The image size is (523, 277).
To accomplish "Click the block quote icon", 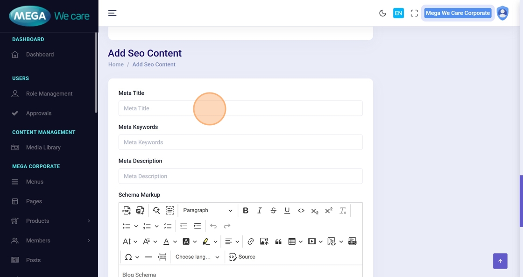I will (x=278, y=241).
